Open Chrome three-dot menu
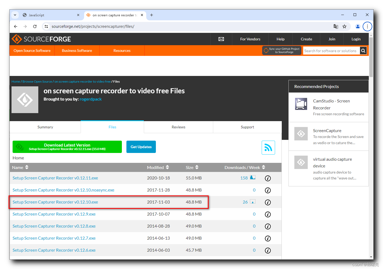 367,26
